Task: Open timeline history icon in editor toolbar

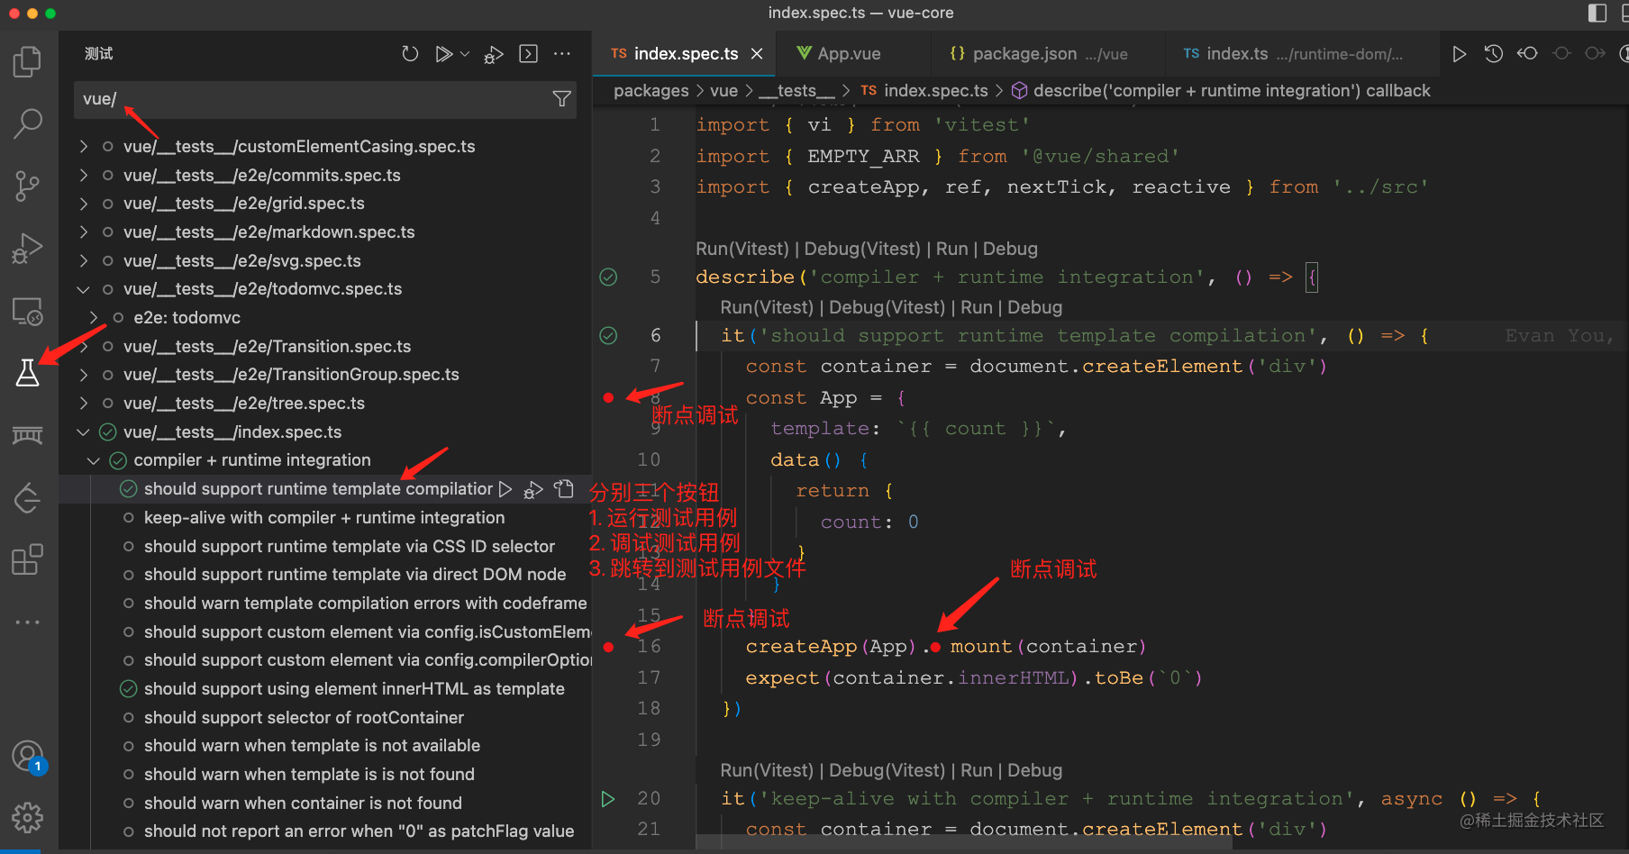Action: tap(1493, 54)
